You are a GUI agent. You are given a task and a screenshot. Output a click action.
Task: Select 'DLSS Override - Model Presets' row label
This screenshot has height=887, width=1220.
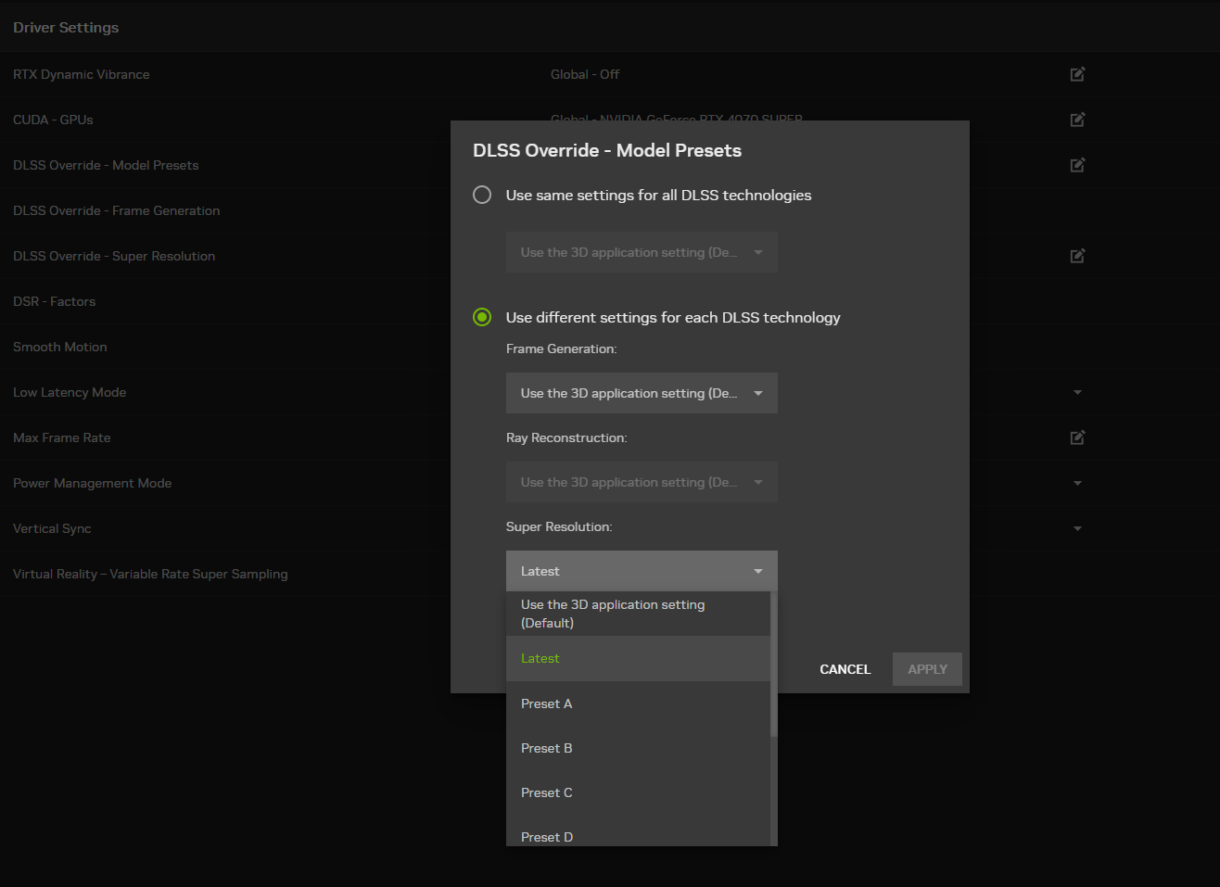[106, 165]
